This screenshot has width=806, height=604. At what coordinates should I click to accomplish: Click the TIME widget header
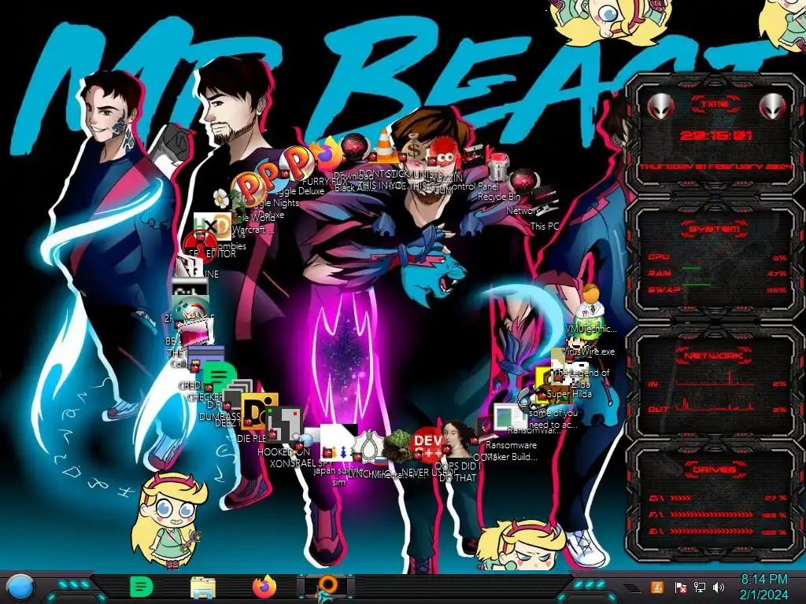tap(715, 105)
